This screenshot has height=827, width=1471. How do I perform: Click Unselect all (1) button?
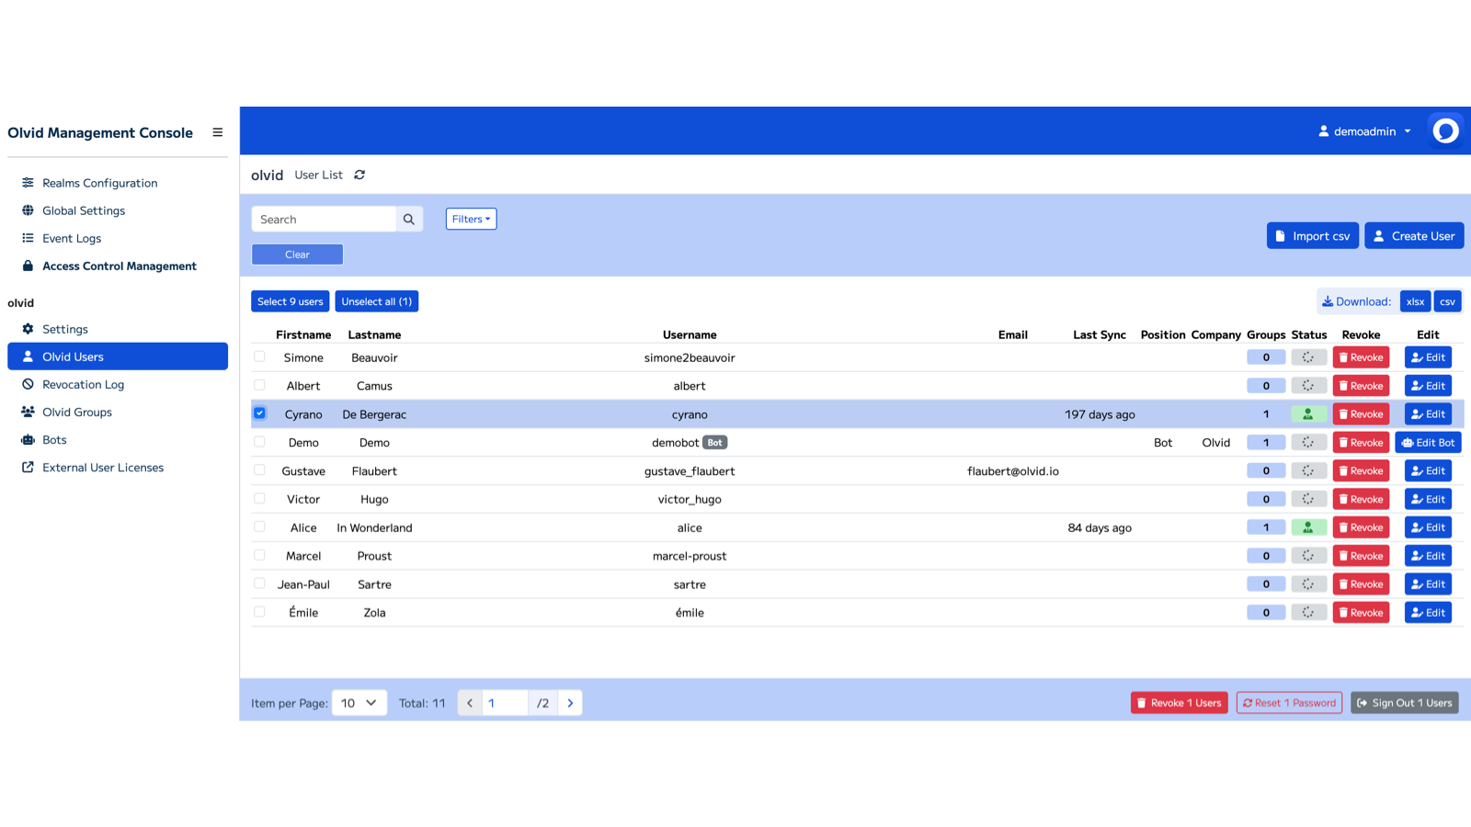[377, 301]
